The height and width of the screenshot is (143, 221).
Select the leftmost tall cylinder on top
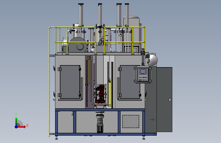tap(81, 15)
